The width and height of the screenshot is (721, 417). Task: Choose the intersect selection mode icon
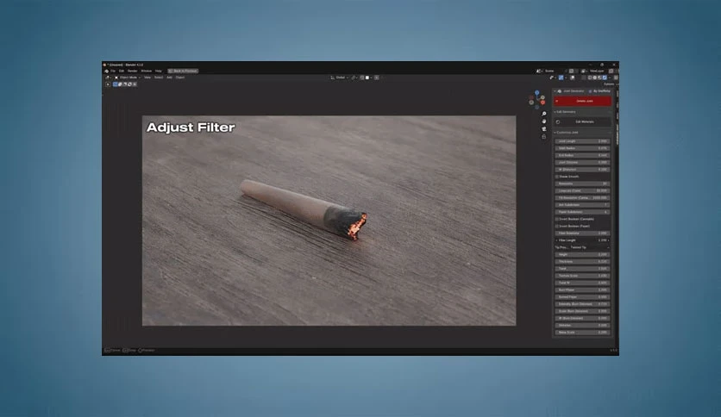[x=135, y=84]
